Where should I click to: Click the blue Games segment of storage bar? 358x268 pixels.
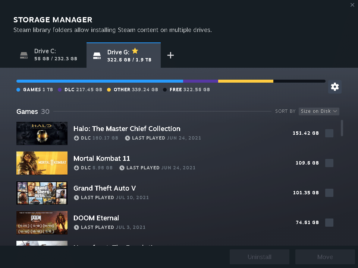[x=100, y=81]
